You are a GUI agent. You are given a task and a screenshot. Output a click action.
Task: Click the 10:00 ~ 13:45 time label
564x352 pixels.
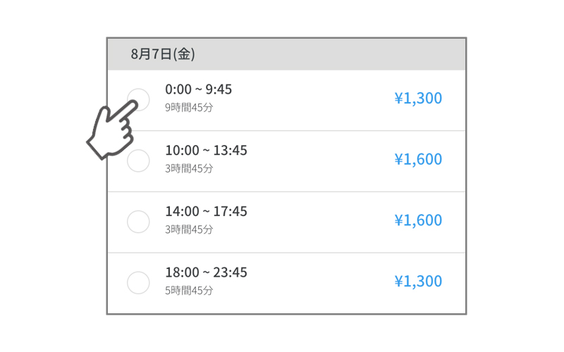coord(206,151)
